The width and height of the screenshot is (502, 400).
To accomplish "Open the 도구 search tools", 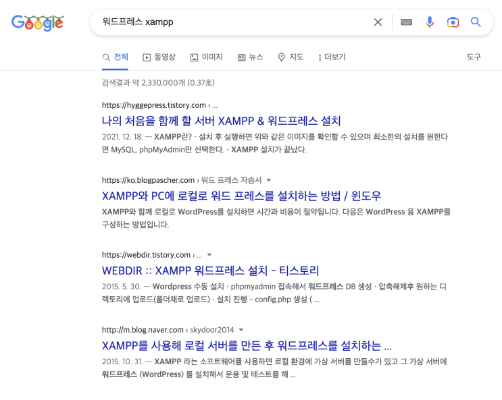I will coord(474,57).
